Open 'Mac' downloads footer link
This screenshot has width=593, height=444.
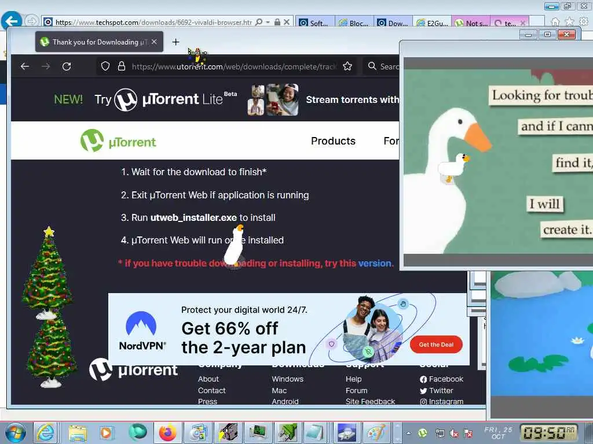click(x=279, y=390)
